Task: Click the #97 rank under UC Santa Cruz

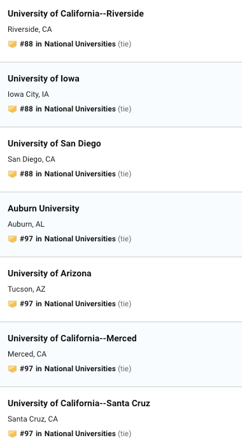Action: 68,434
